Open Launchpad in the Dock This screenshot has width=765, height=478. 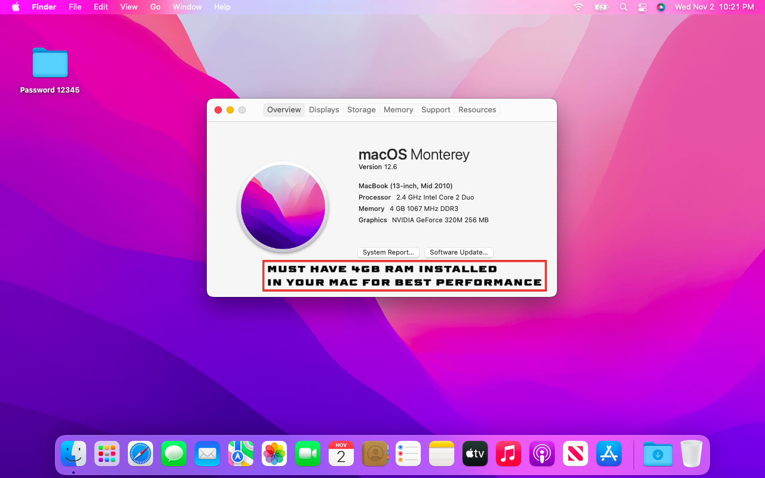click(107, 454)
